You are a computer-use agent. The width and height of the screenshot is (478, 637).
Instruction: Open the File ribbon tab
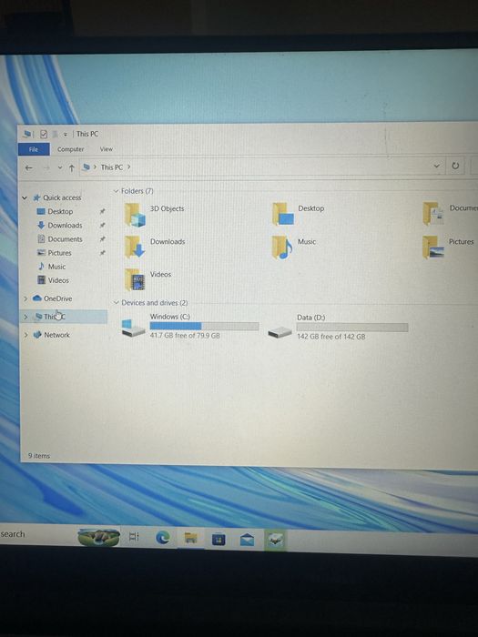point(34,149)
